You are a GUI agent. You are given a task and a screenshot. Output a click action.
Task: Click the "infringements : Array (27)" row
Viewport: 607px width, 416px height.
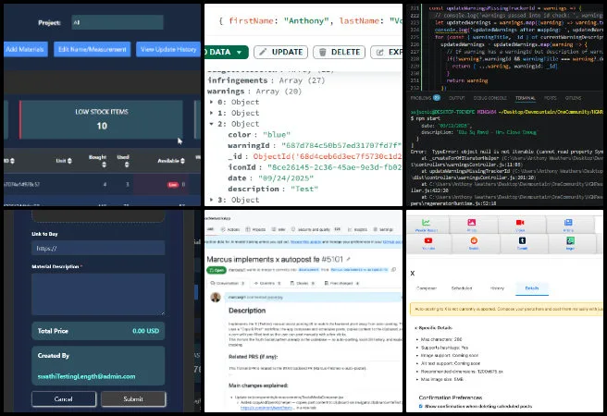(x=266, y=80)
